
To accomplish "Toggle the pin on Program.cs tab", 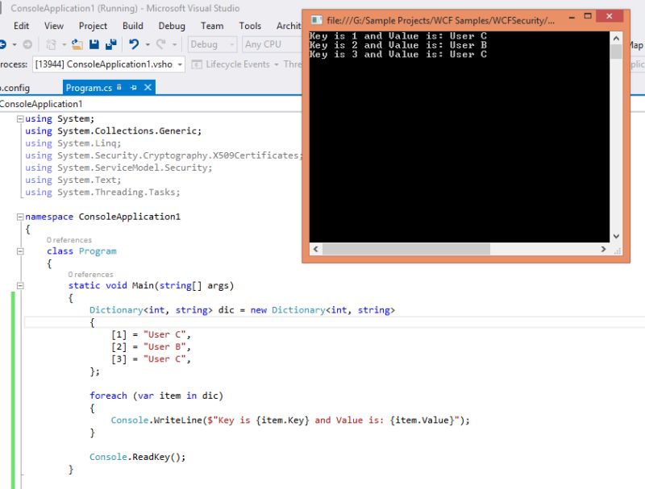I will click(x=132, y=85).
